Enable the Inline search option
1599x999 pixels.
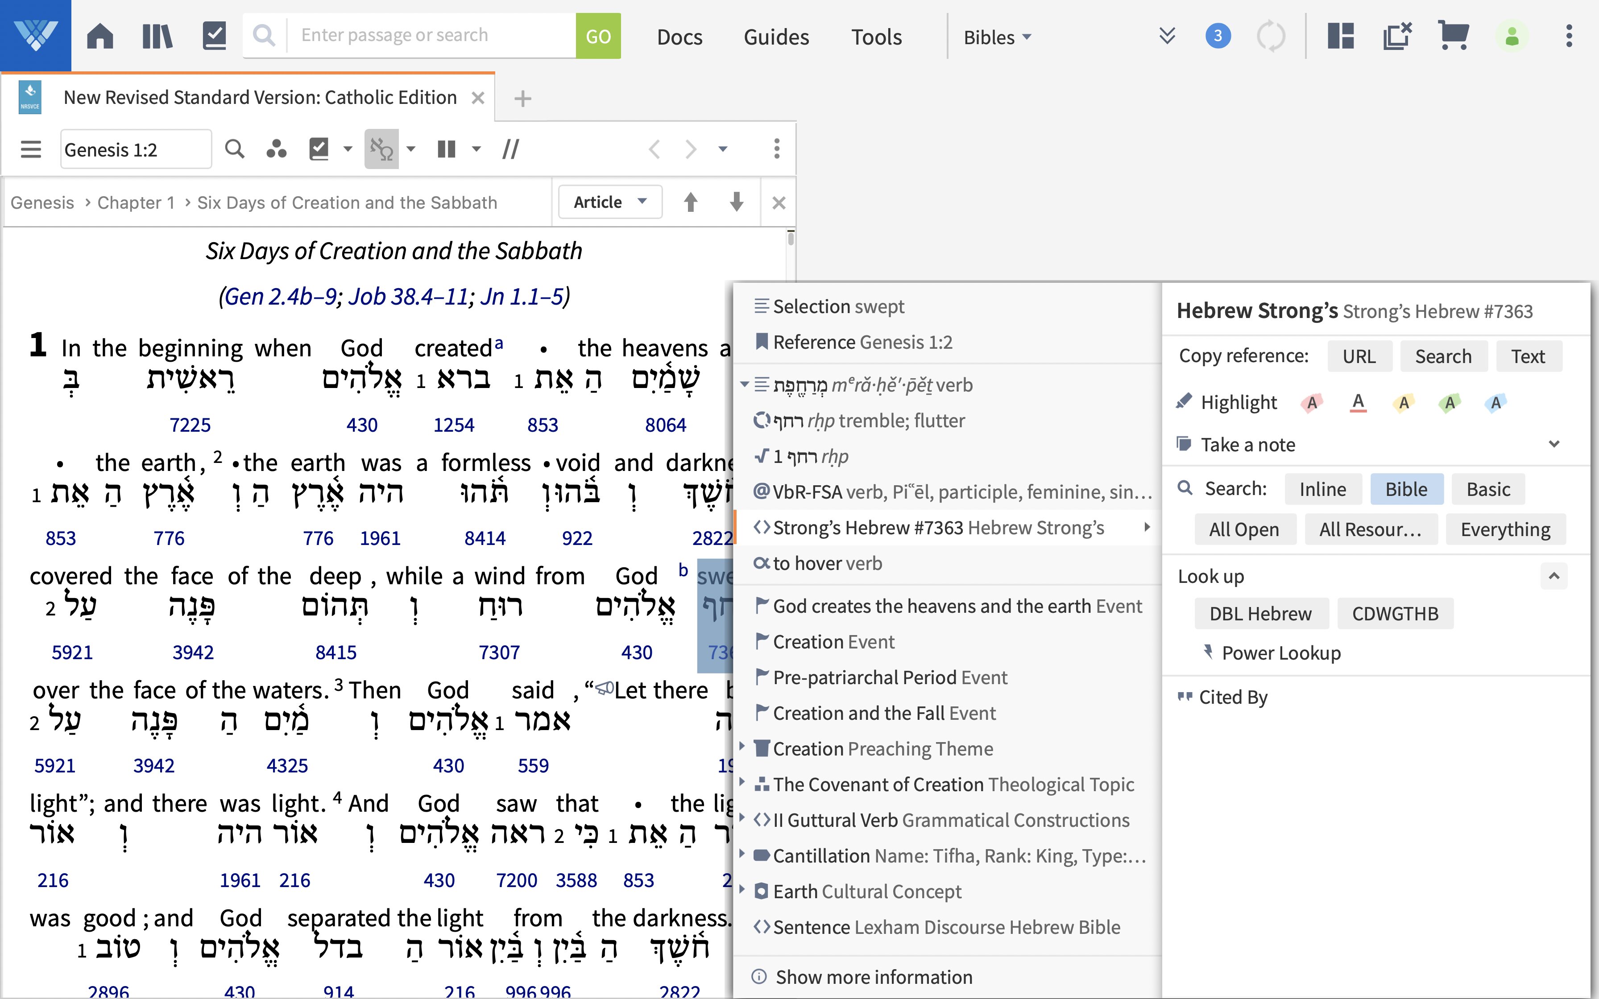(1321, 488)
